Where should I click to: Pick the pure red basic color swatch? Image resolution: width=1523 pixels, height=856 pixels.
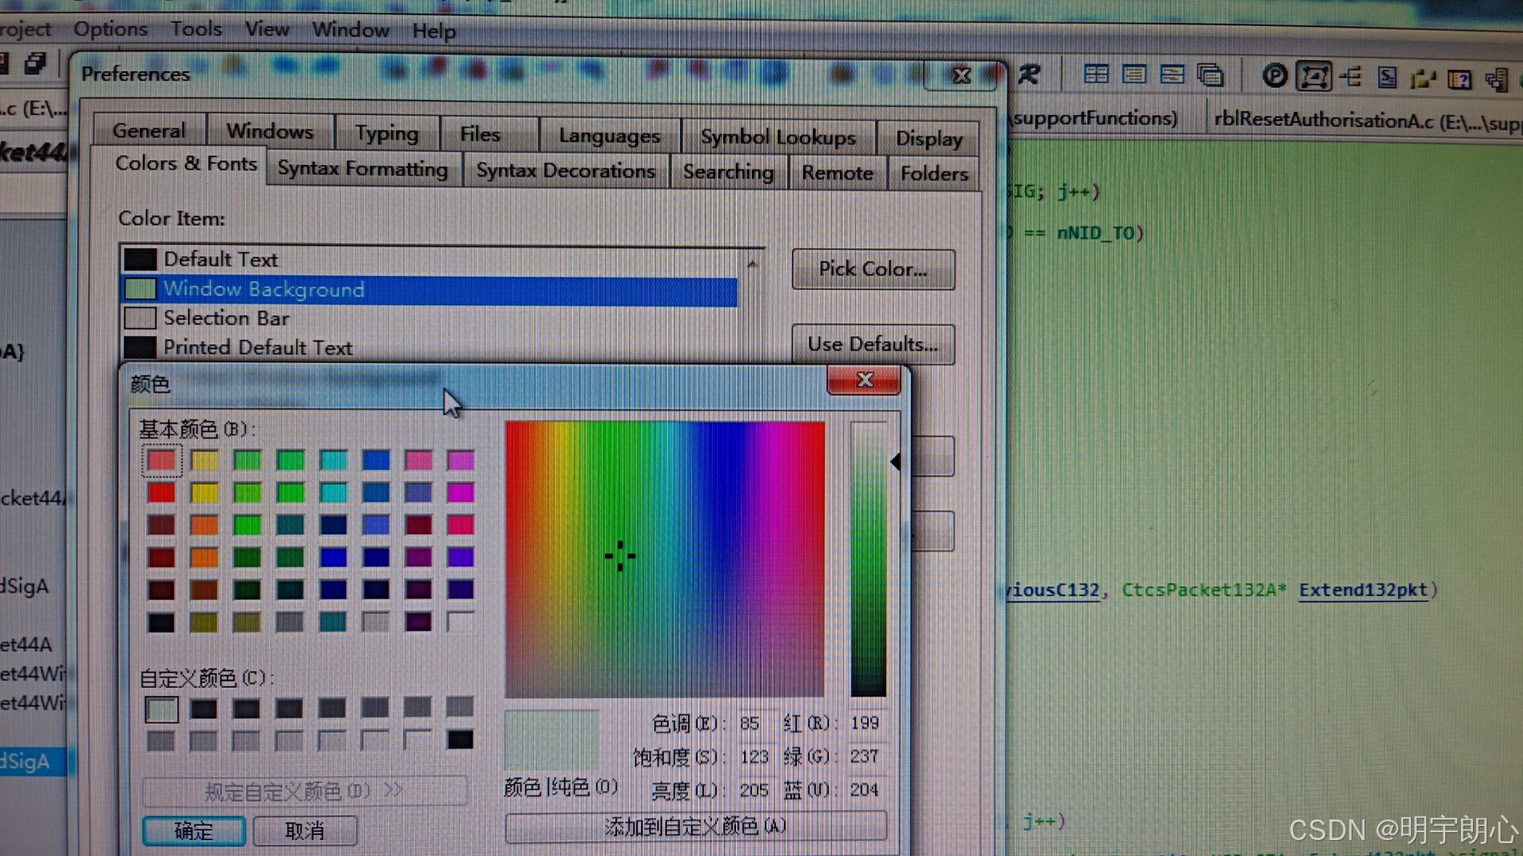pos(161,493)
